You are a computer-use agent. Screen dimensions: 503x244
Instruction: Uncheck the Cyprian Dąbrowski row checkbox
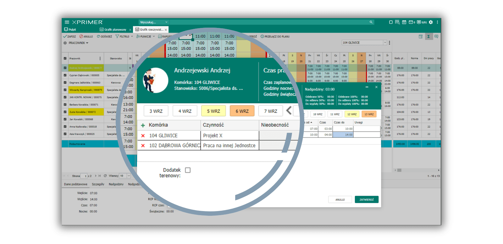coord(65,75)
